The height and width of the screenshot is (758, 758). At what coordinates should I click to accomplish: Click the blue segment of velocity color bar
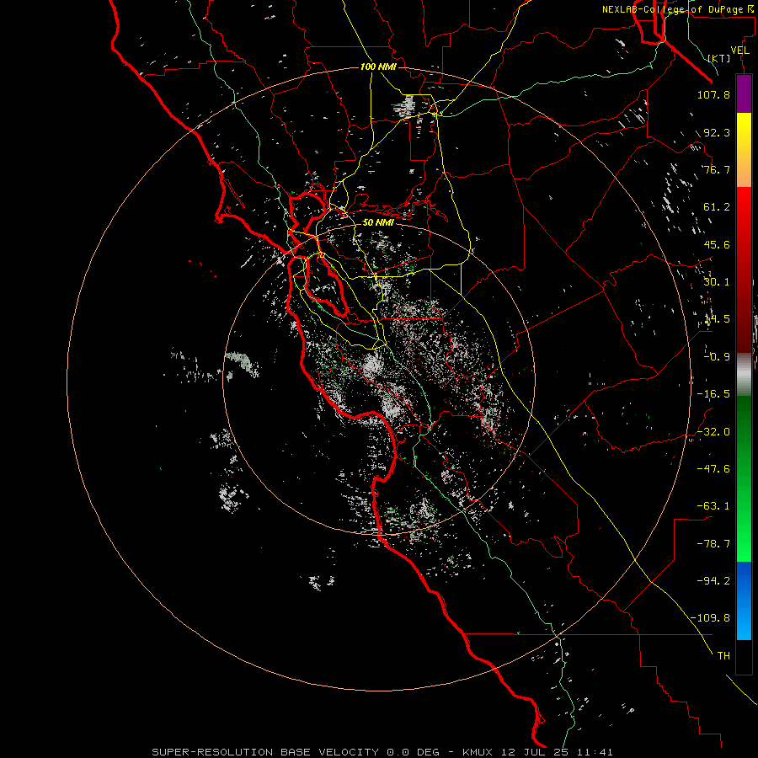pyautogui.click(x=744, y=601)
